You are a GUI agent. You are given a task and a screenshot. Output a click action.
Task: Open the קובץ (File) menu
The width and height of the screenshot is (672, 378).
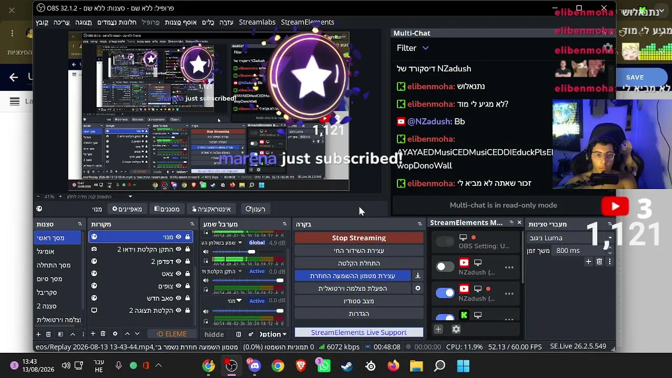point(42,22)
